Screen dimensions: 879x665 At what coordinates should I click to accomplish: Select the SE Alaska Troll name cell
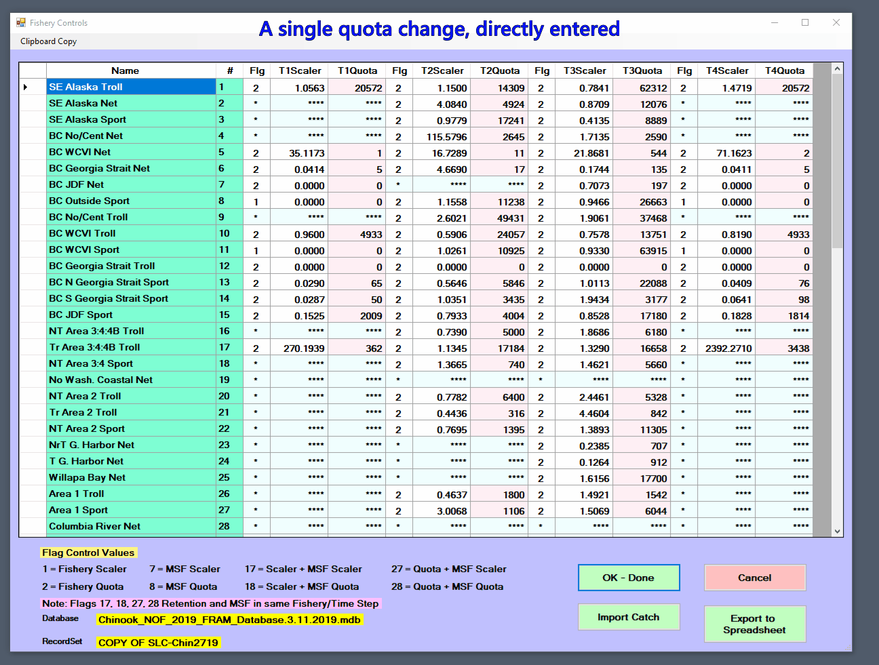click(x=131, y=87)
